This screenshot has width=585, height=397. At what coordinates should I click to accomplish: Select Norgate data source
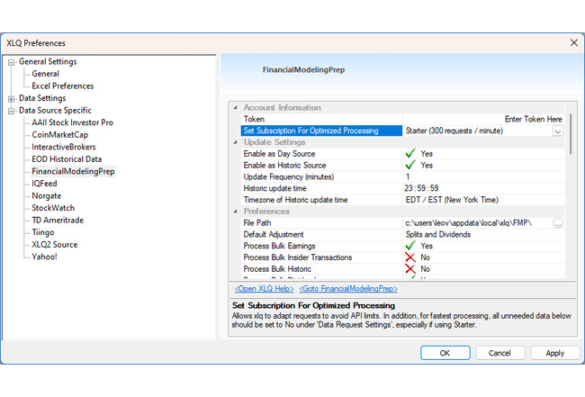pyautogui.click(x=47, y=196)
